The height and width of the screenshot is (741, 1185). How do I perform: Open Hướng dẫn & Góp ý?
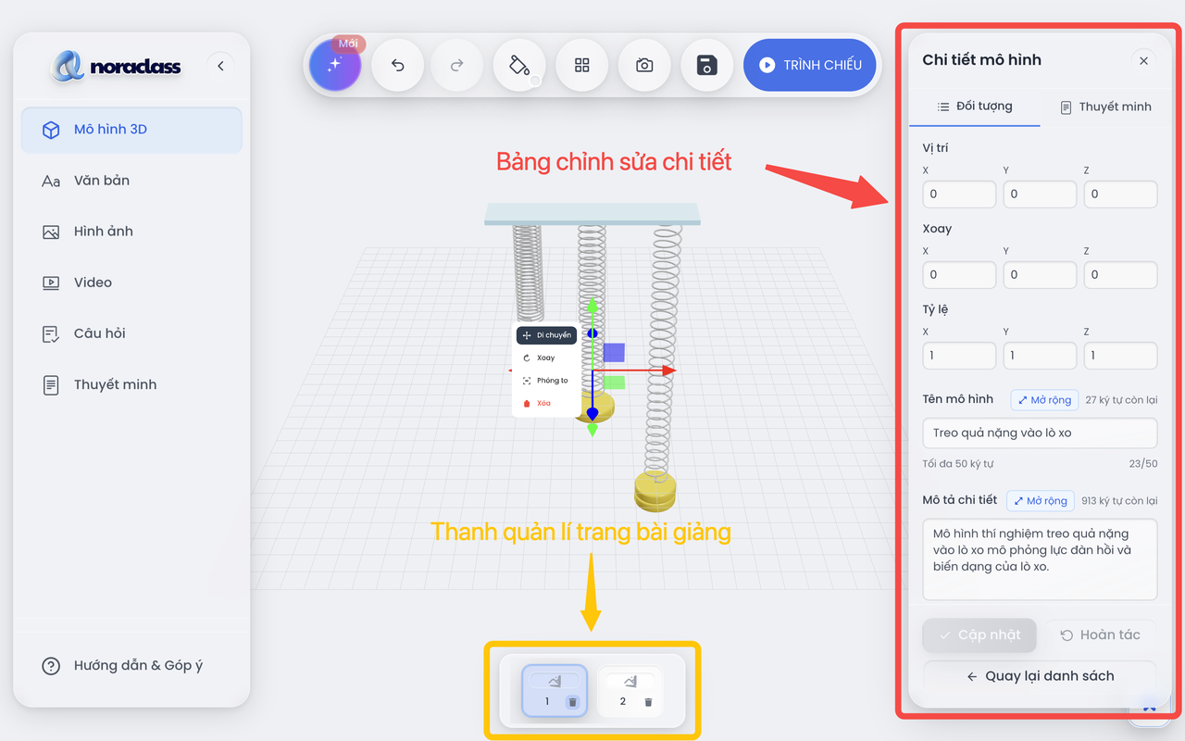131,665
